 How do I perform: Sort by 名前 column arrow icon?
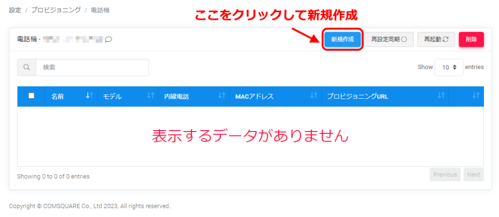click(x=89, y=96)
